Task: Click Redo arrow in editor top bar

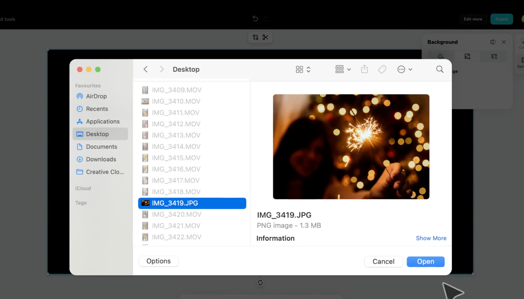Action: pyautogui.click(x=266, y=19)
